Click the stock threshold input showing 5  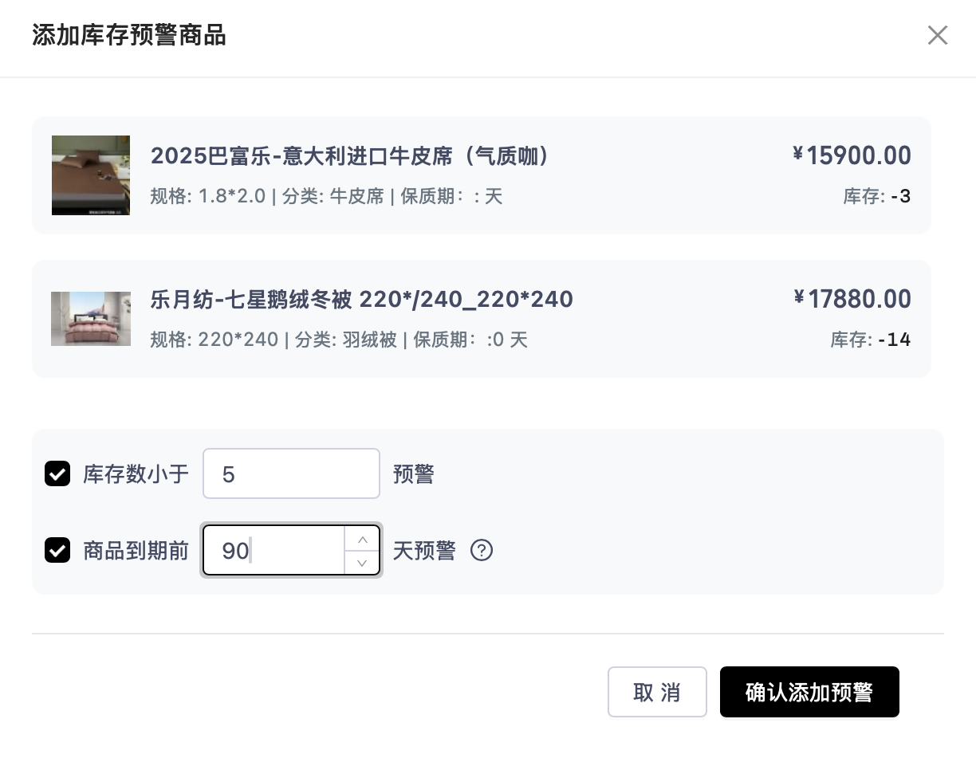(291, 474)
